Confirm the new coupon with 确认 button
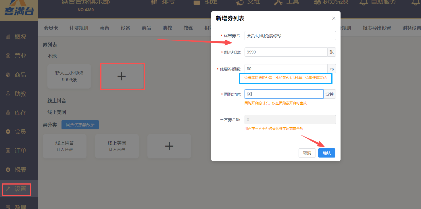421x209 pixels. 326,153
